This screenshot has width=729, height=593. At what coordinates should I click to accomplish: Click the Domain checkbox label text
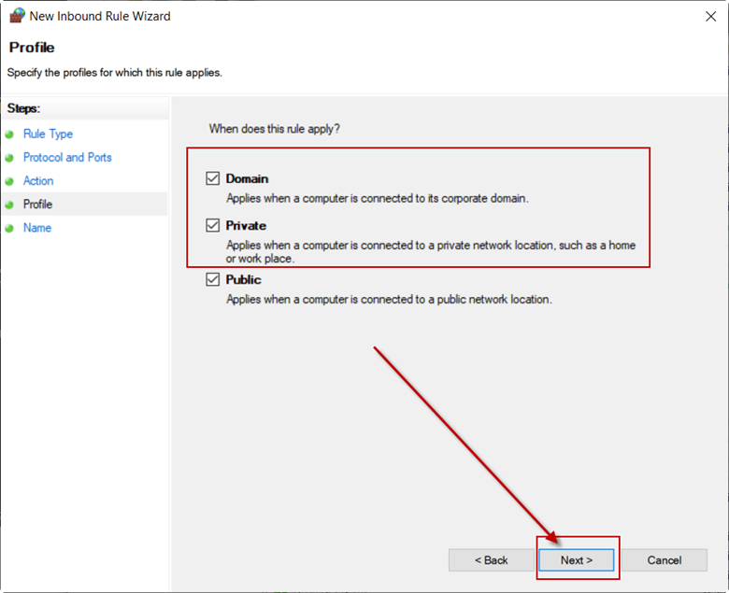tap(247, 178)
